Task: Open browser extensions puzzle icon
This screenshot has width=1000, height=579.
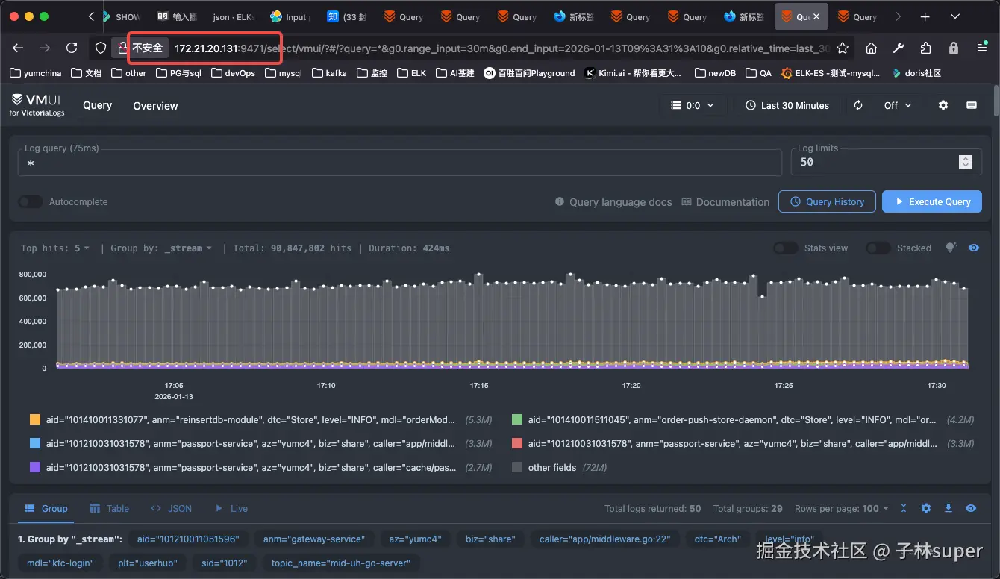Action: coord(926,48)
